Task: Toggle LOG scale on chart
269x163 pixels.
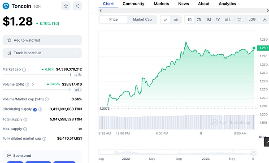Action: coord(252,20)
